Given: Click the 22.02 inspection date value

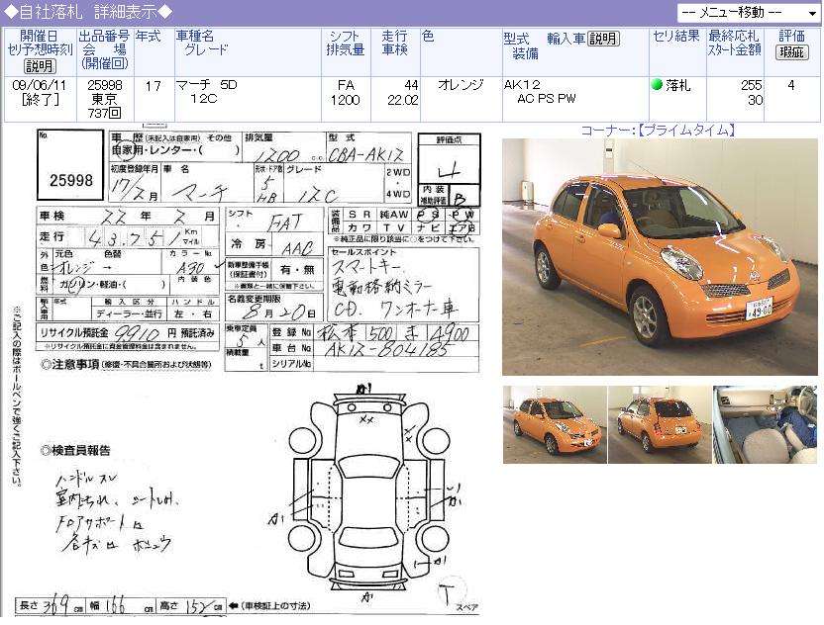Looking at the screenshot, I should pyautogui.click(x=402, y=100).
